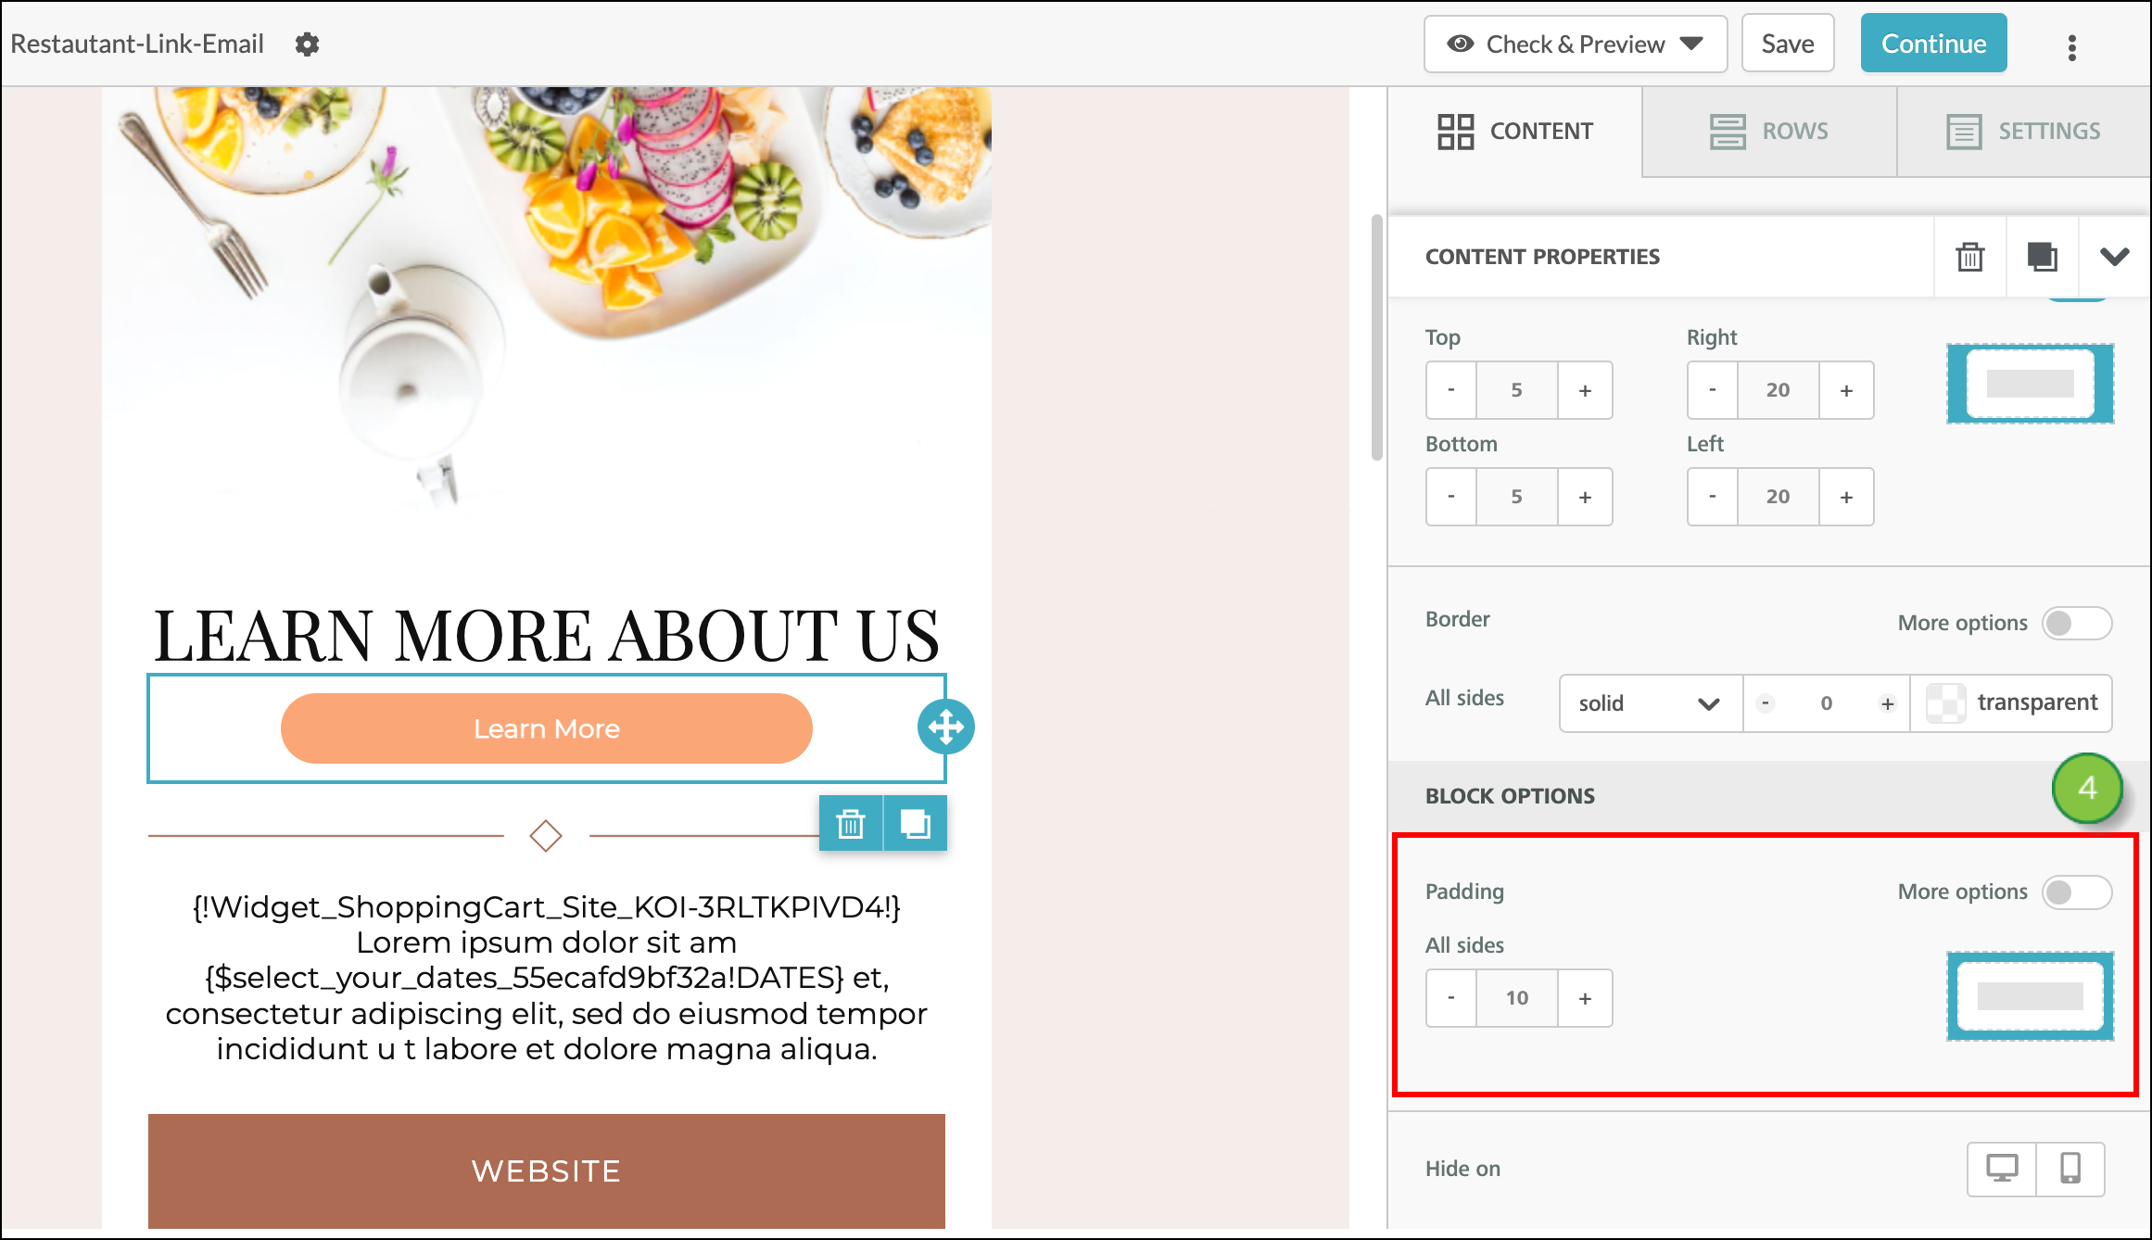Collapse the Content Properties panel chevron
This screenshot has height=1240, width=2152.
tap(2113, 257)
